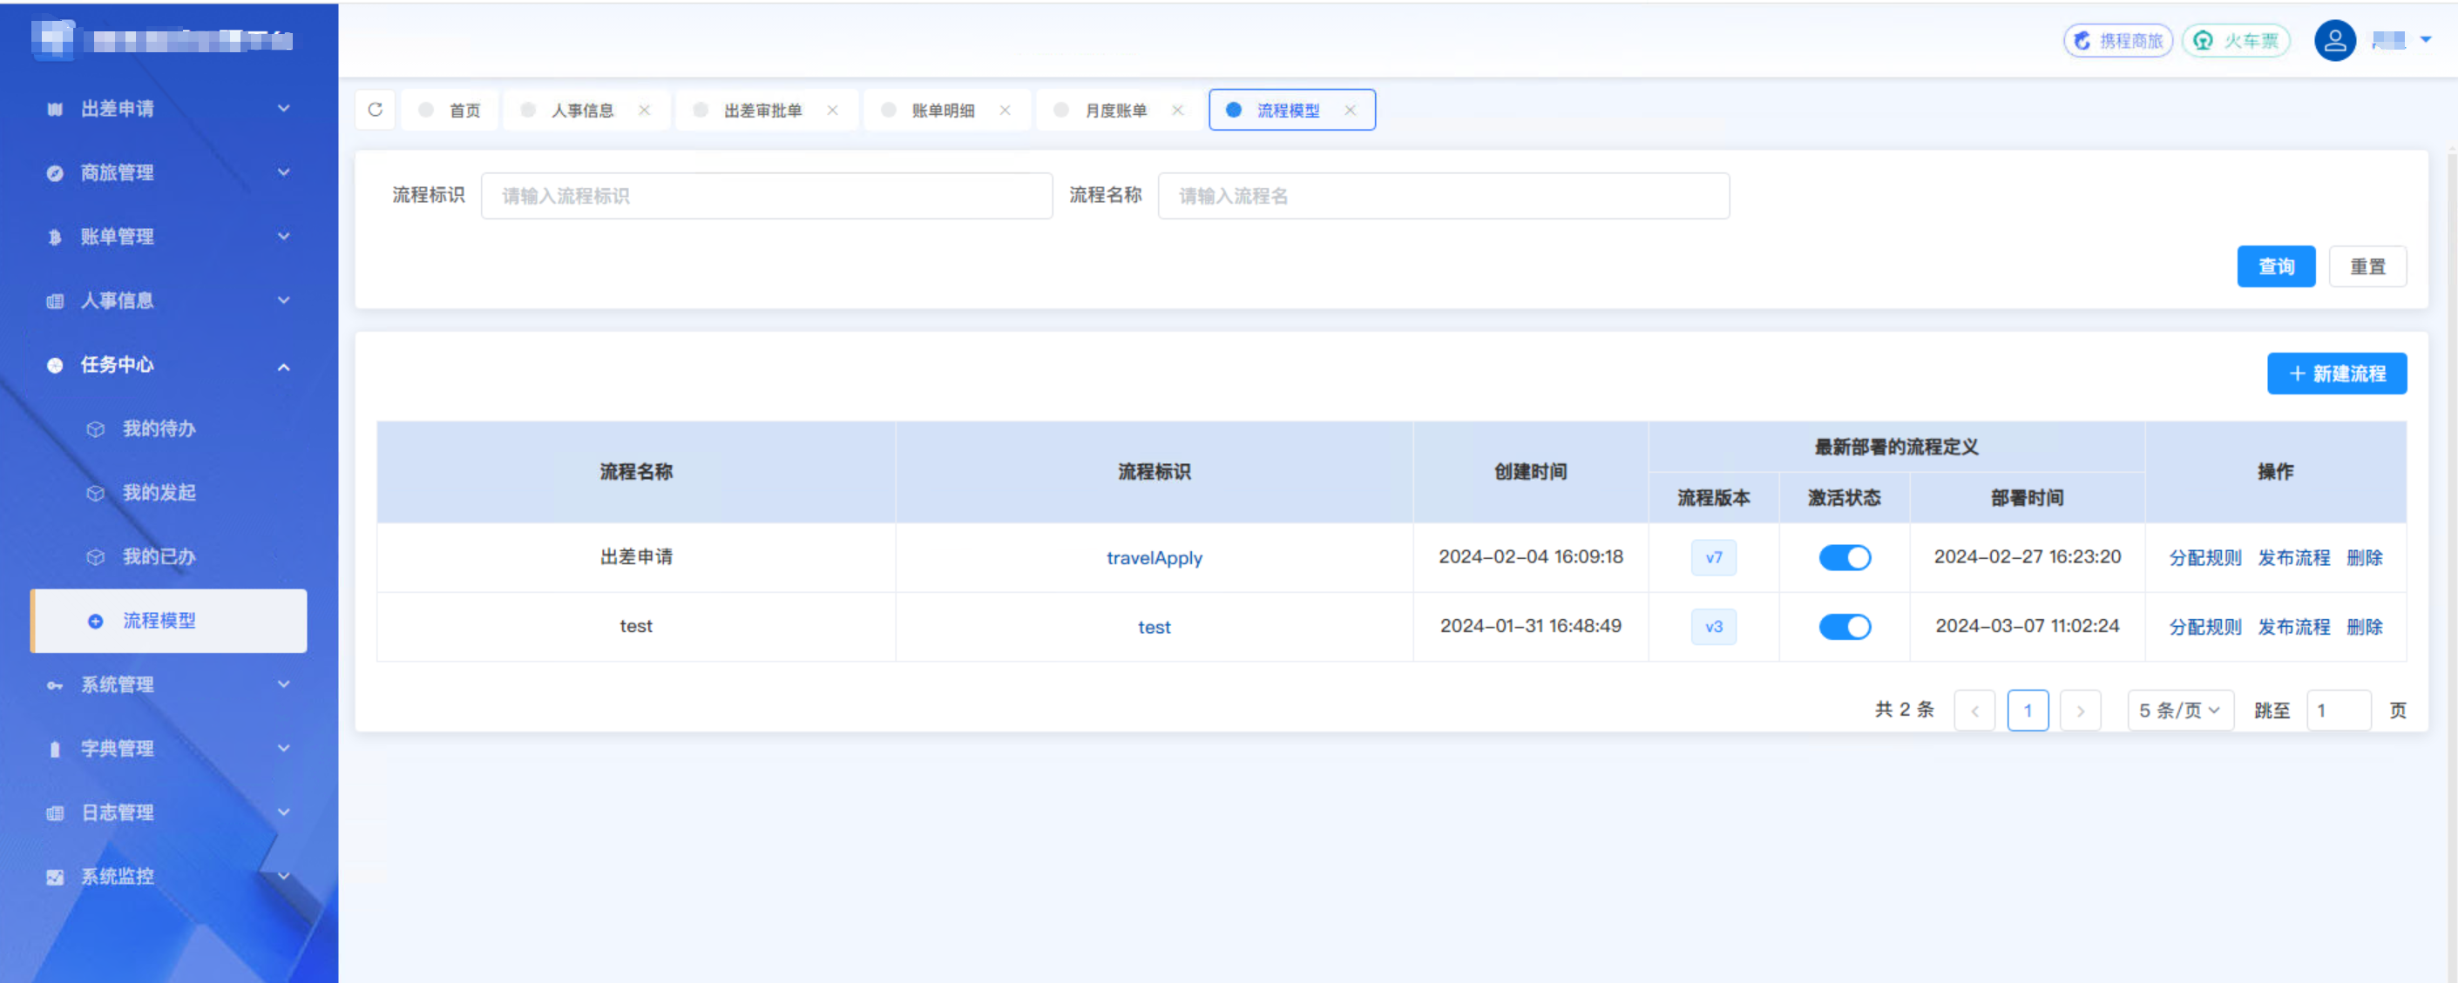Expand the 人事信息 sidebar menu
2458x983 pixels.
pos(283,300)
